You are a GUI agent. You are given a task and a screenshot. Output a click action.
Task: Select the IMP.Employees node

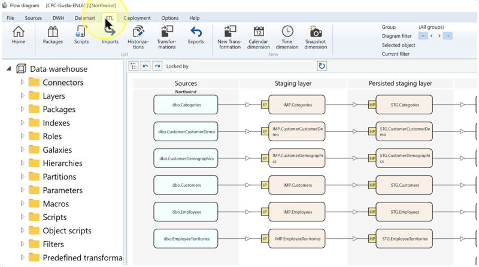point(296,212)
